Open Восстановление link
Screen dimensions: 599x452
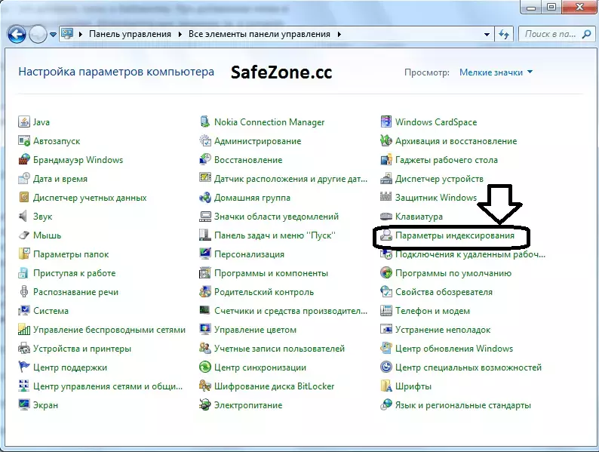tap(248, 160)
